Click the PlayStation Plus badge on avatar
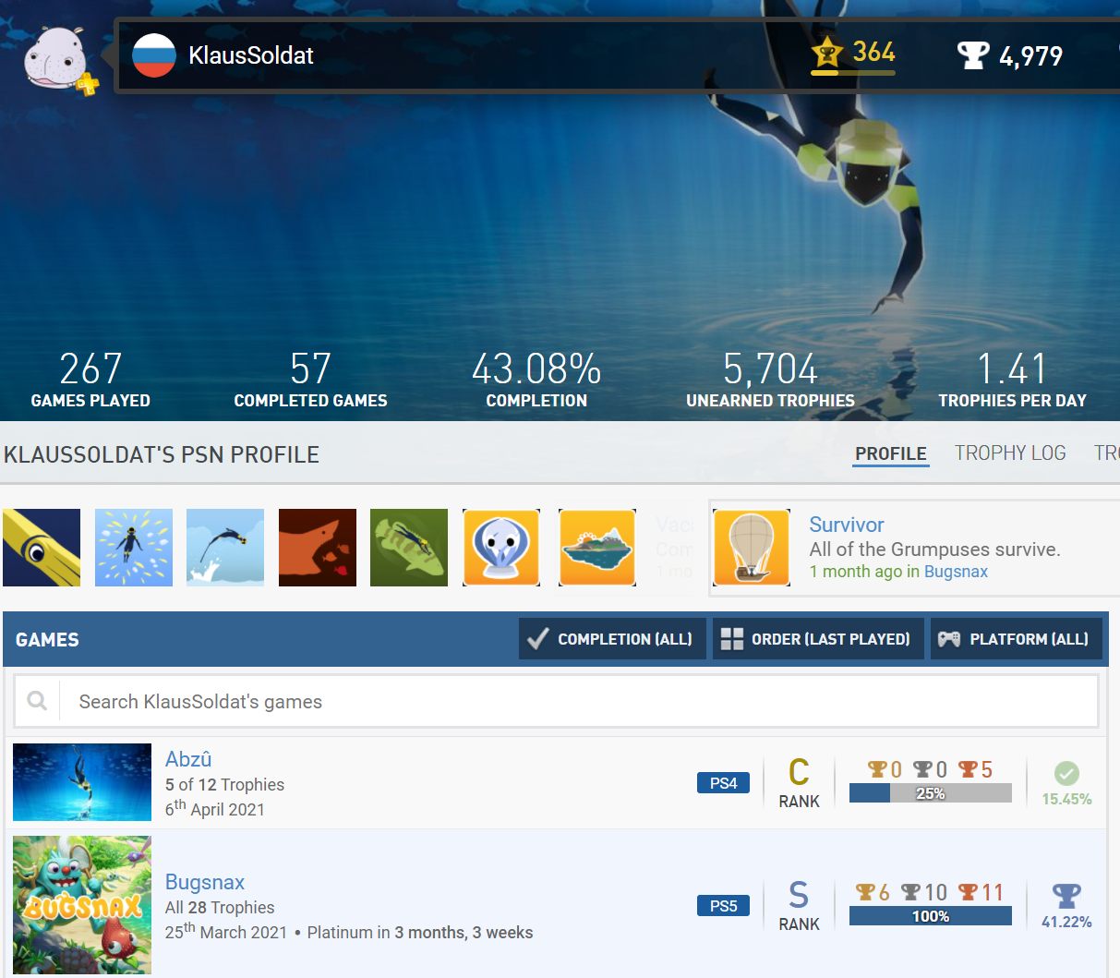Viewport: 1120px width, 978px height. (x=88, y=85)
